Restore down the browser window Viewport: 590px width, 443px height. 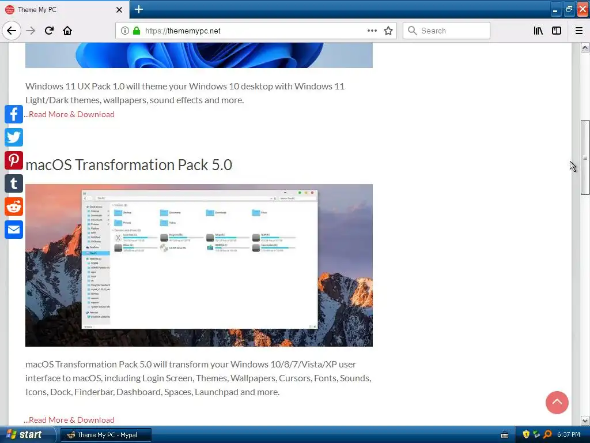click(x=569, y=9)
